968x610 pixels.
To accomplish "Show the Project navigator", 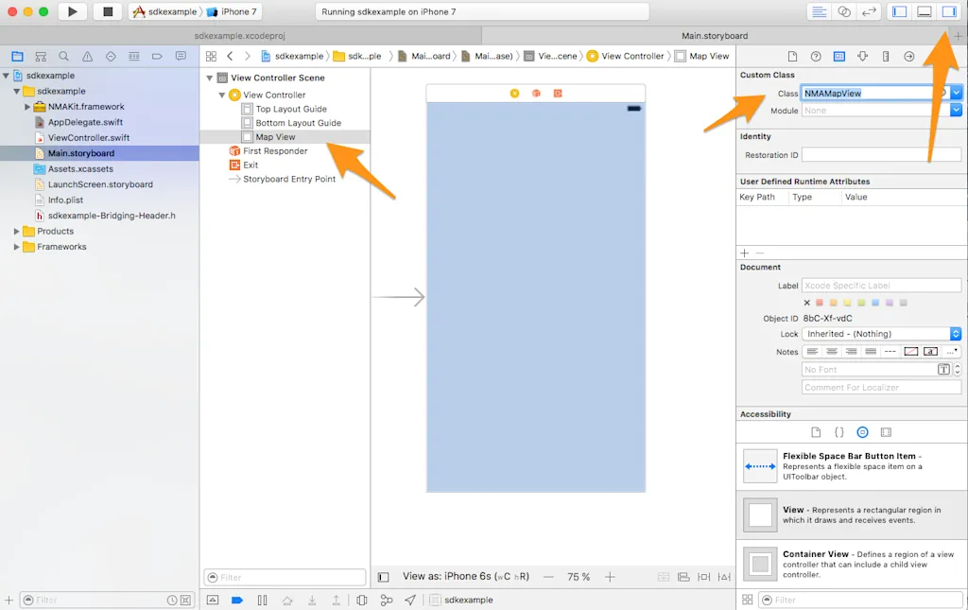I will 17,56.
